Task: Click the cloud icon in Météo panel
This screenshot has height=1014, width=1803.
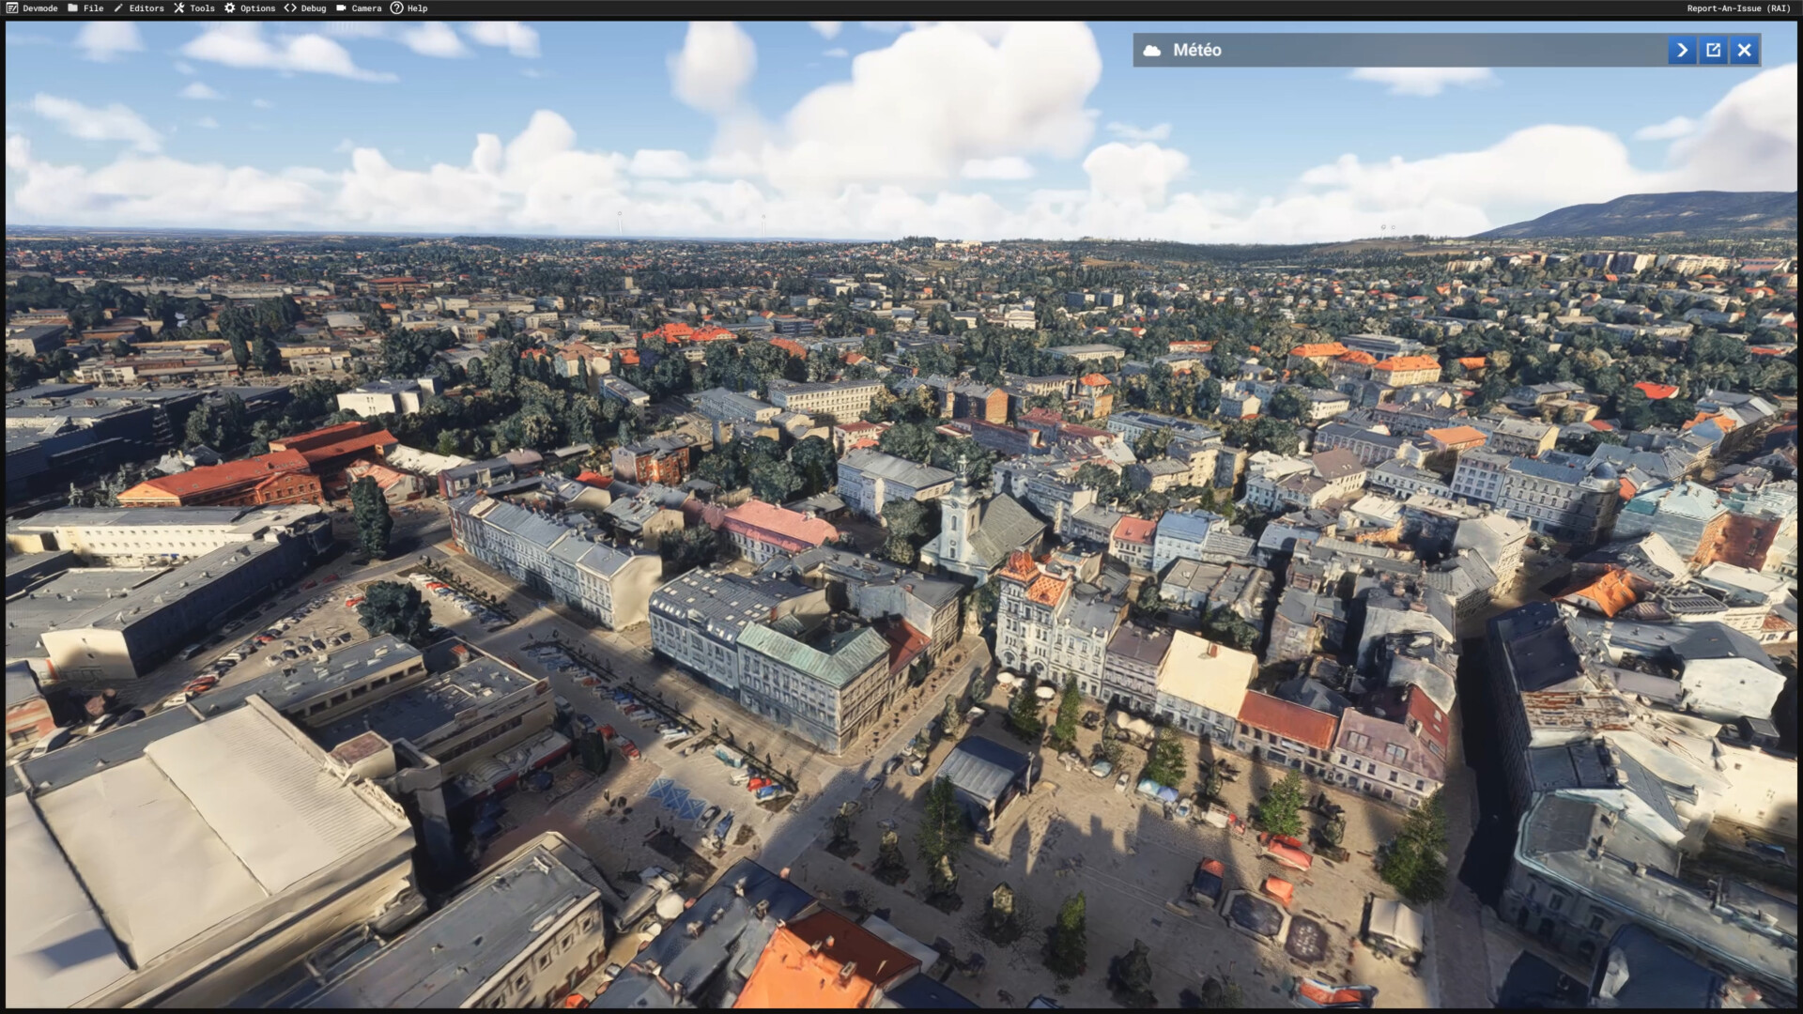Action: pyautogui.click(x=1152, y=51)
